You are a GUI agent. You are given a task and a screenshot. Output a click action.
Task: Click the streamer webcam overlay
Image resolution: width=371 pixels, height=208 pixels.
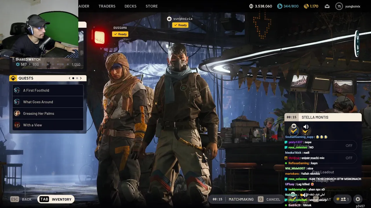(x=39, y=29)
